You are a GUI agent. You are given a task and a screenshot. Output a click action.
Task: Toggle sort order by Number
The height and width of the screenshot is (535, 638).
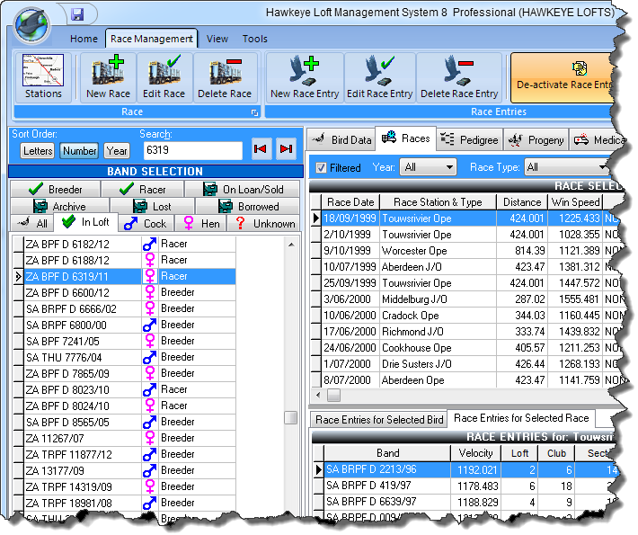(x=79, y=151)
